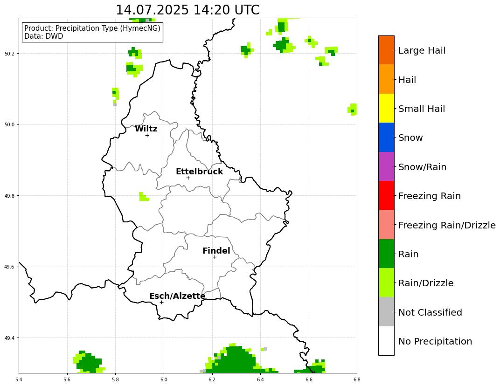
Task: Click the white No Precipitation swatch
Action: [386, 341]
